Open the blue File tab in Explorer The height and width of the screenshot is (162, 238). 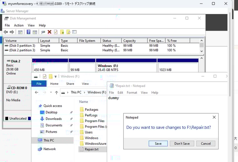click(39, 84)
